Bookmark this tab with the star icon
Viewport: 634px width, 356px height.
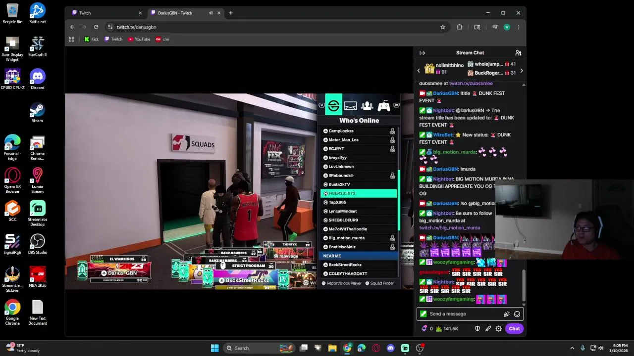tap(443, 27)
